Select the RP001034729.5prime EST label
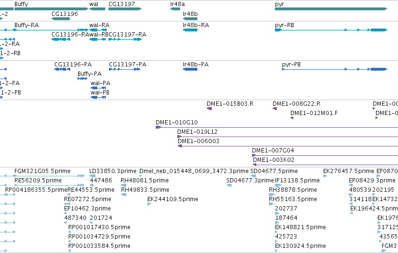 [x=99, y=237]
